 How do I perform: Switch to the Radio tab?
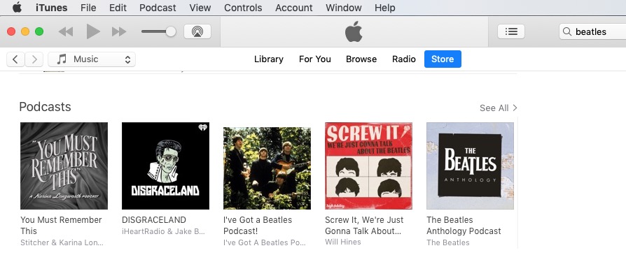click(x=403, y=59)
